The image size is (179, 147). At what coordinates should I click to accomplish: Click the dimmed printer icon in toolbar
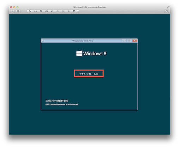[x=58, y=11]
